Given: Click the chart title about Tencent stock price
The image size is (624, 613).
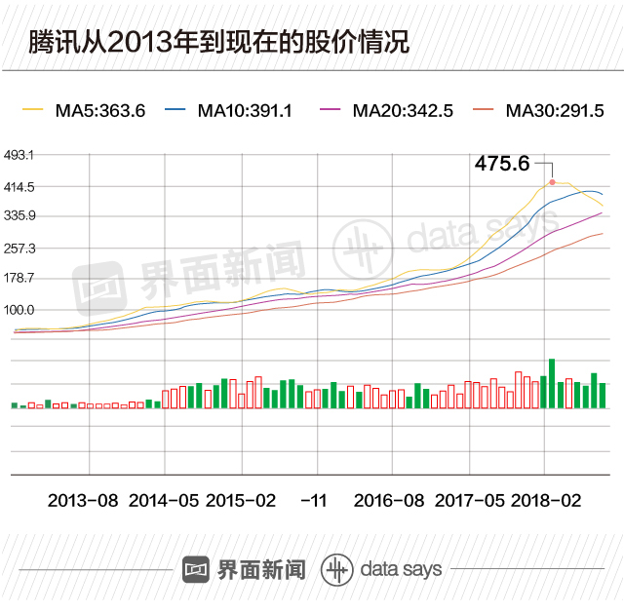Looking at the screenshot, I should (x=218, y=42).
